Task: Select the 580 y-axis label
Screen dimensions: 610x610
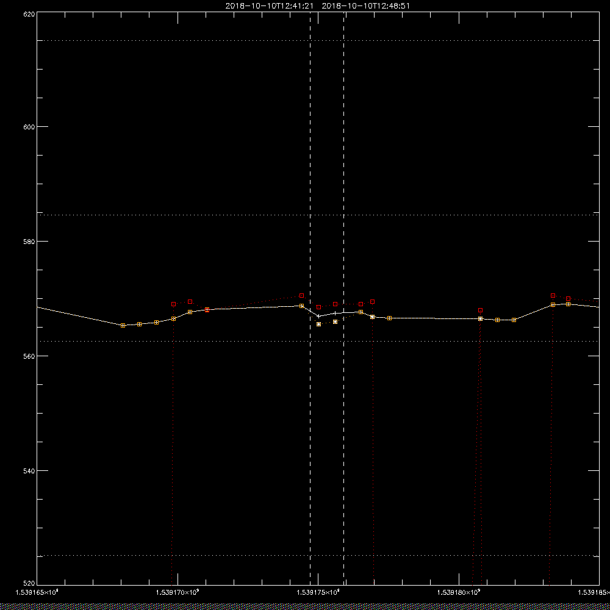Action: tap(29, 241)
